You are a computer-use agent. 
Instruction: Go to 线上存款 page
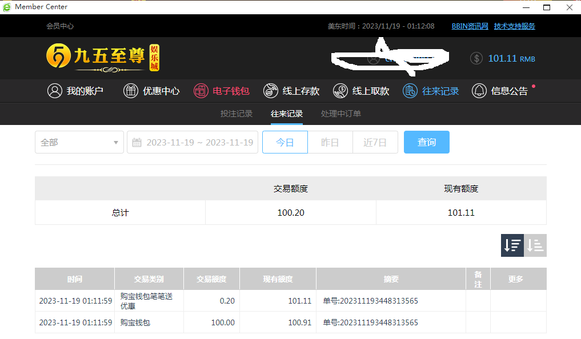tap(291, 91)
